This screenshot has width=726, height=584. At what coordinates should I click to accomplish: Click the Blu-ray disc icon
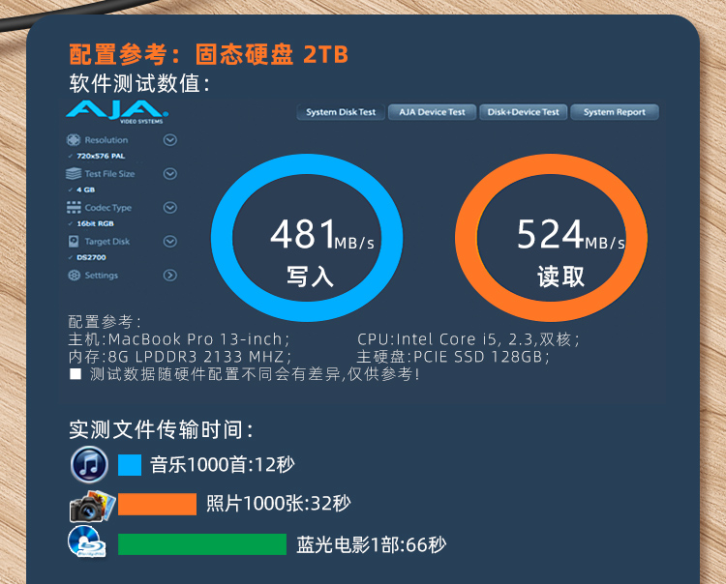tap(87, 541)
